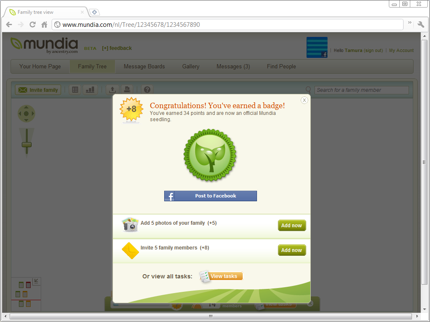Focus the Search for a family member field
The width and height of the screenshot is (430, 322).
(362, 90)
